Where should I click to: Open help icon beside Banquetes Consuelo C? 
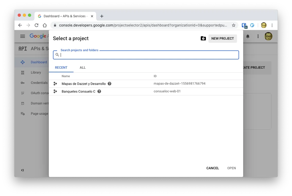99,91
